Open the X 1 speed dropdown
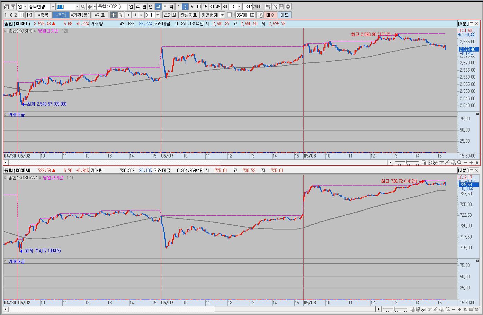Image resolution: width=483 pixels, height=315 pixels. point(158,15)
